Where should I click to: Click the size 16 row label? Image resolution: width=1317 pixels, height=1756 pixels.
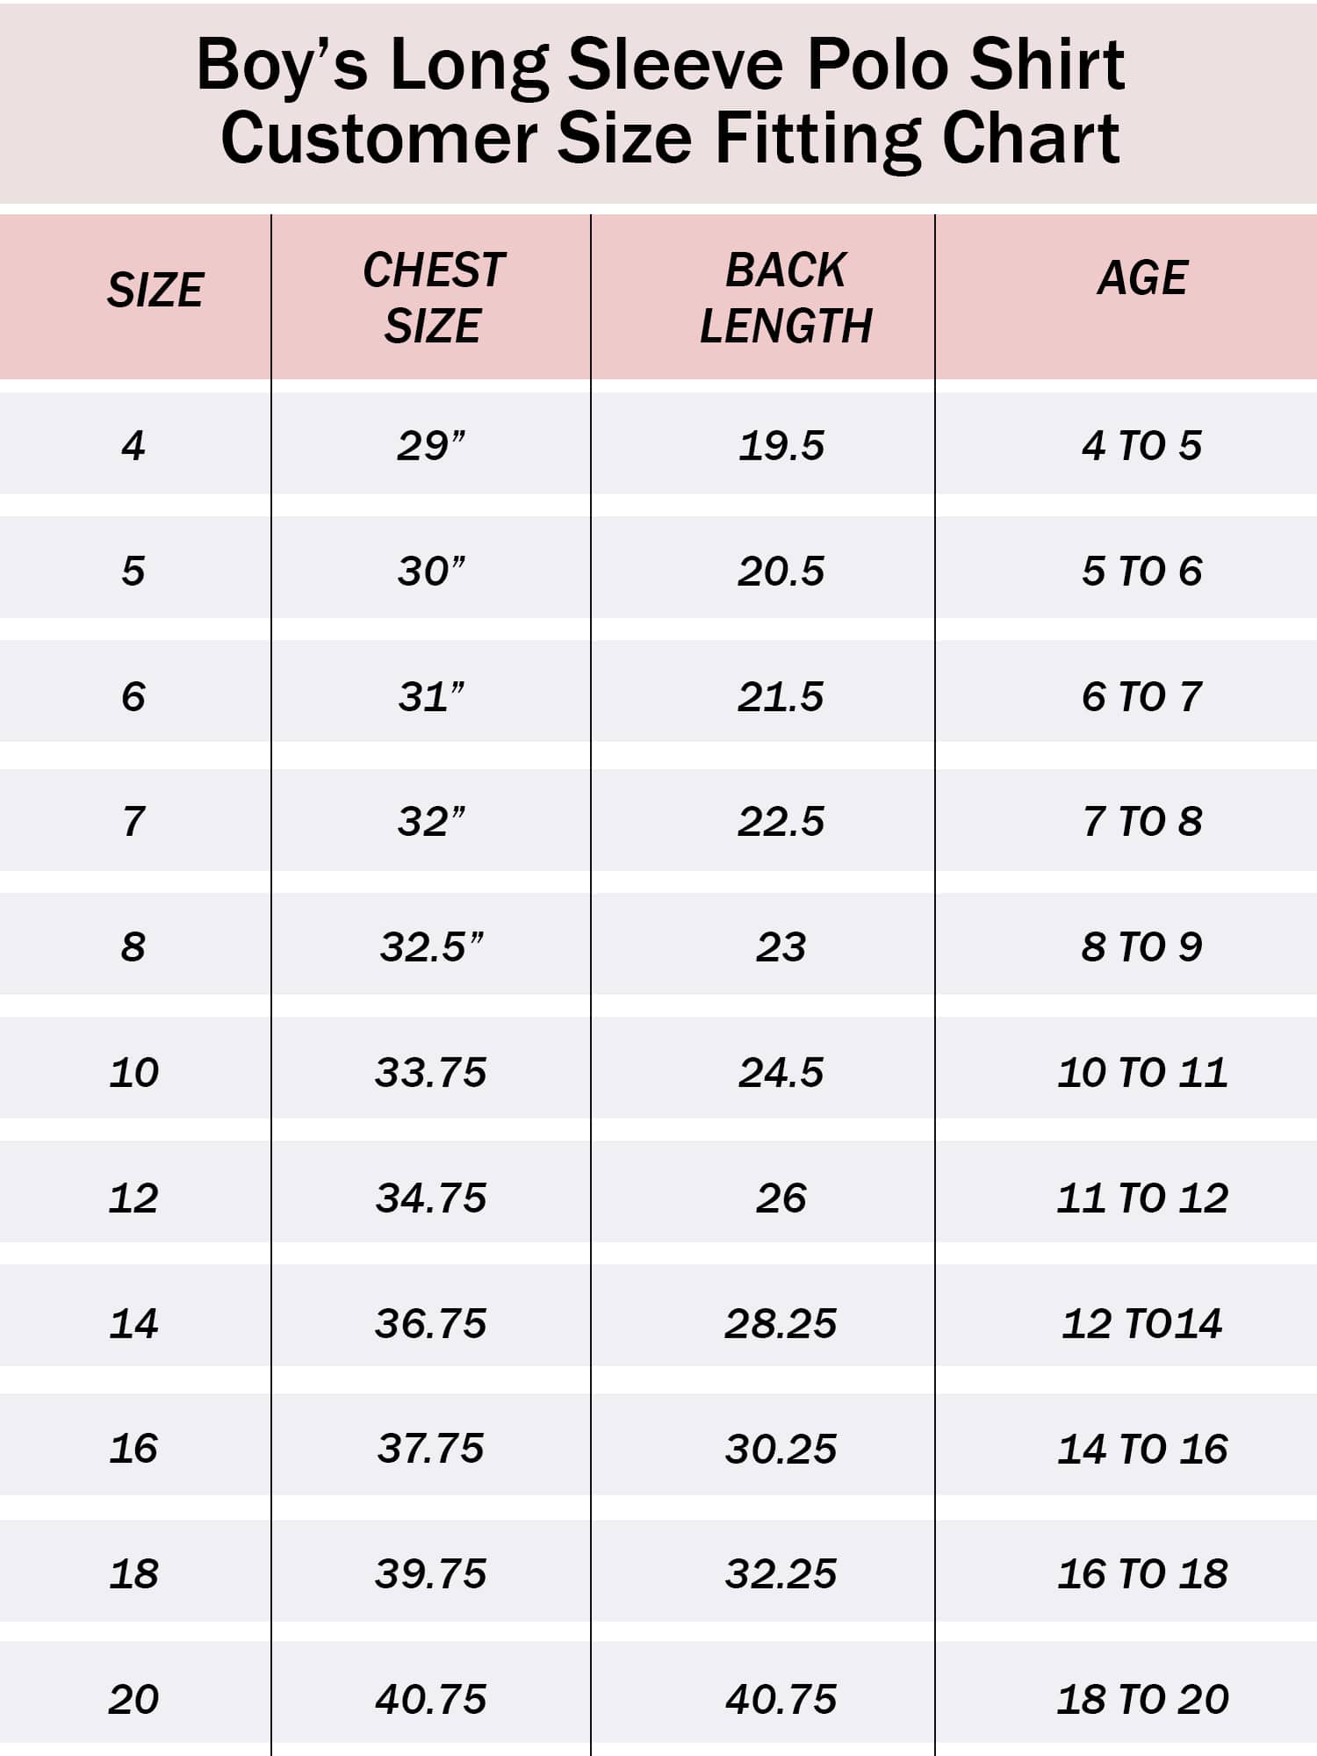(133, 1448)
